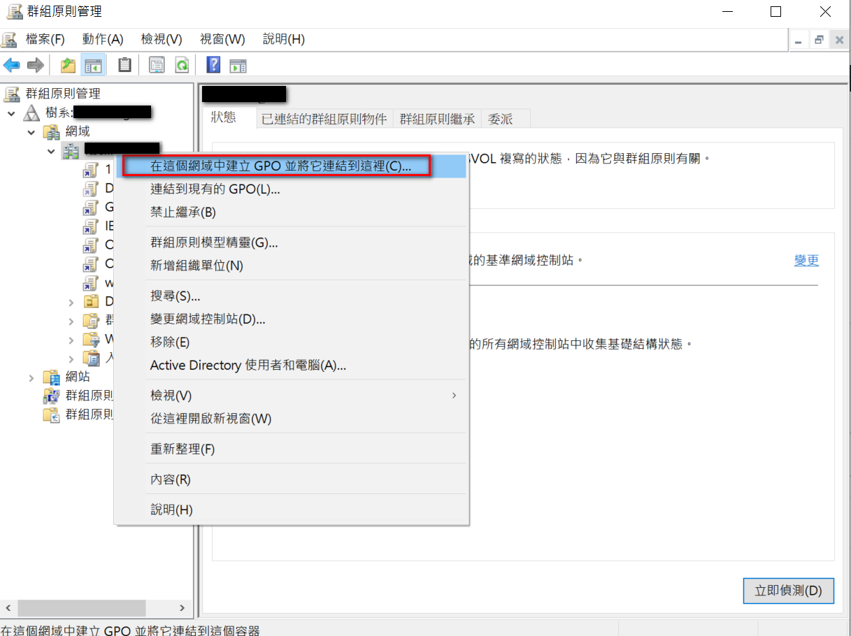Screen dimensions: 851x636
Task: Toggle the Show/Hide Console Tree icon
Action: click(93, 66)
